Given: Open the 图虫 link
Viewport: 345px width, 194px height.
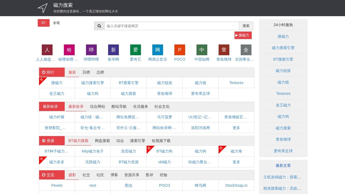Looking at the screenshot, I should [x=129, y=185].
